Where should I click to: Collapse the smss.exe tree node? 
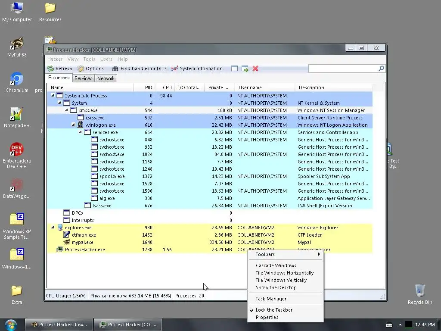click(x=66, y=110)
